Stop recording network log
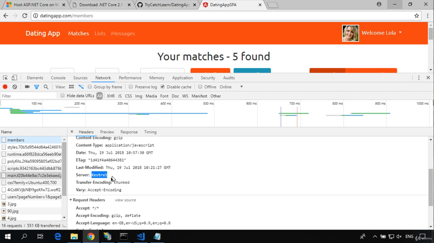The width and height of the screenshot is (434, 243). click(5, 87)
